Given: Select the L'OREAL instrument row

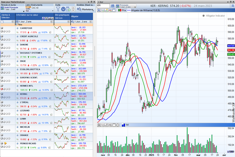Looking at the screenshot, I should click(47, 104).
